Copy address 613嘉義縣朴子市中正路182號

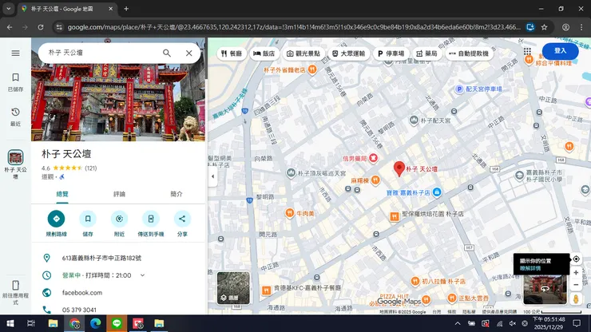101,258
